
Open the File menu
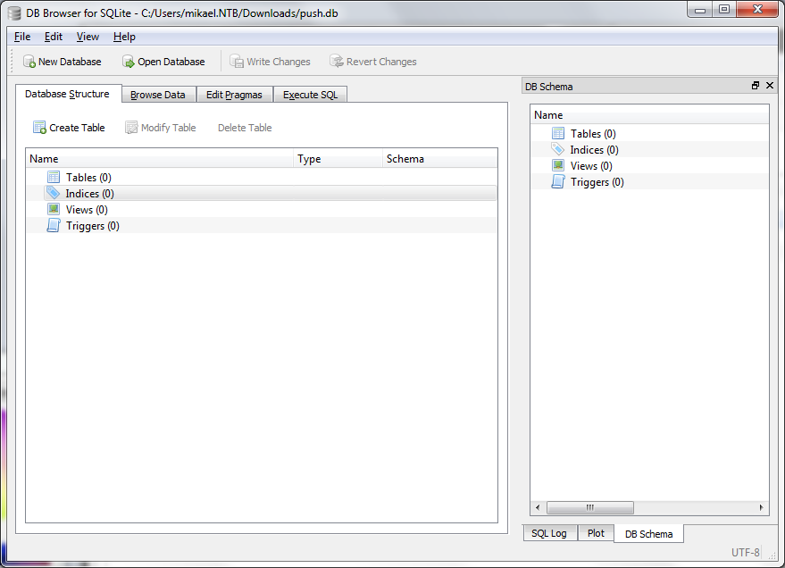[22, 37]
